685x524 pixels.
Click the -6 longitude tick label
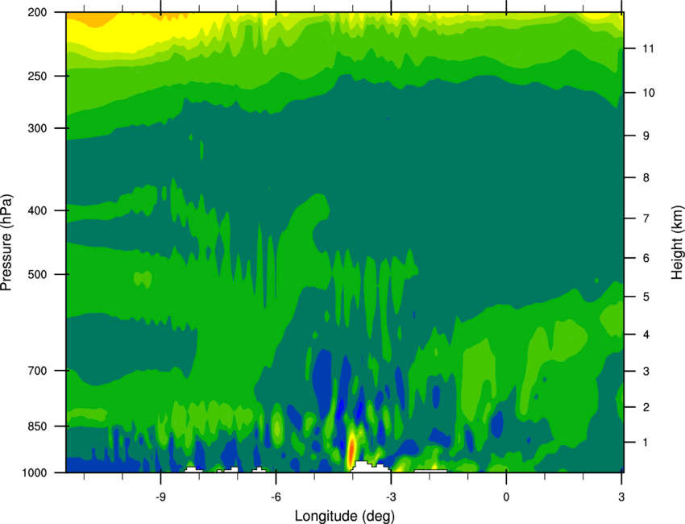tap(276, 497)
